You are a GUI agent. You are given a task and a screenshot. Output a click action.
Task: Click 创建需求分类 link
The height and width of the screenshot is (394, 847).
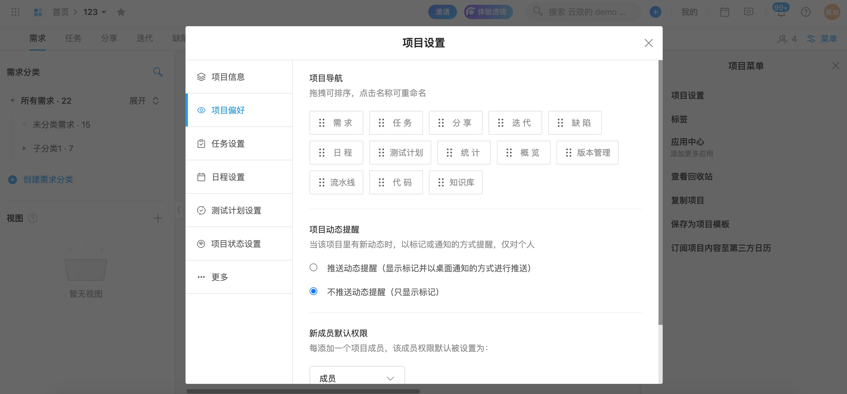(x=48, y=180)
